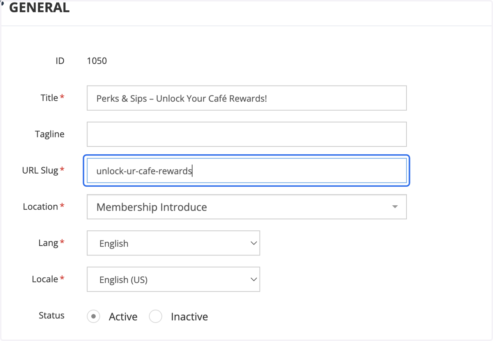The height and width of the screenshot is (341, 493).
Task: Focus the empty Tagline input field
Action: (246, 134)
